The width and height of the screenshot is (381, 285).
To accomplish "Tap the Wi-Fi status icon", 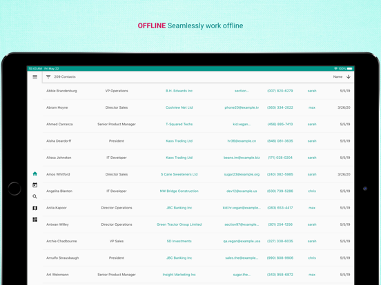I will [x=336, y=69].
